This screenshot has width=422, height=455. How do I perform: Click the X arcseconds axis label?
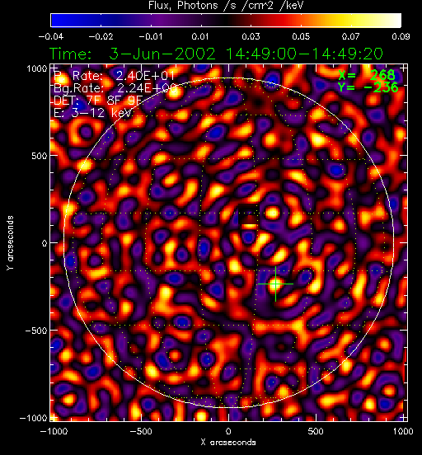coord(228,443)
